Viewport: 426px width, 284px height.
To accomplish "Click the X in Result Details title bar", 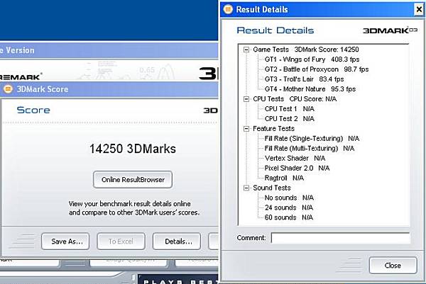I will point(419,9).
